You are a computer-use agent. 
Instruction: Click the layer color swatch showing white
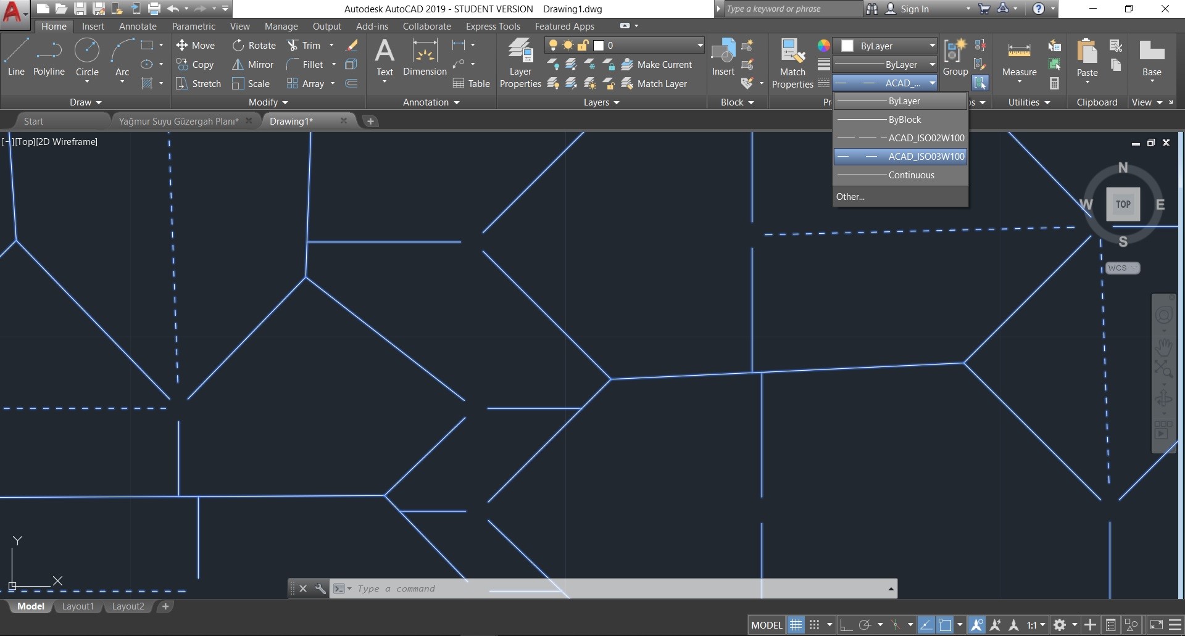click(599, 45)
